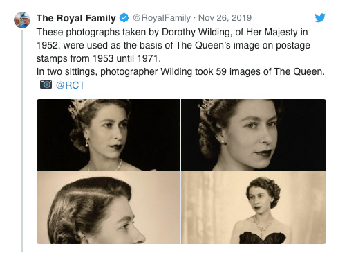The height and width of the screenshot is (253, 338).
Task: Open The Royal Family profile avatar
Action: coord(22,20)
